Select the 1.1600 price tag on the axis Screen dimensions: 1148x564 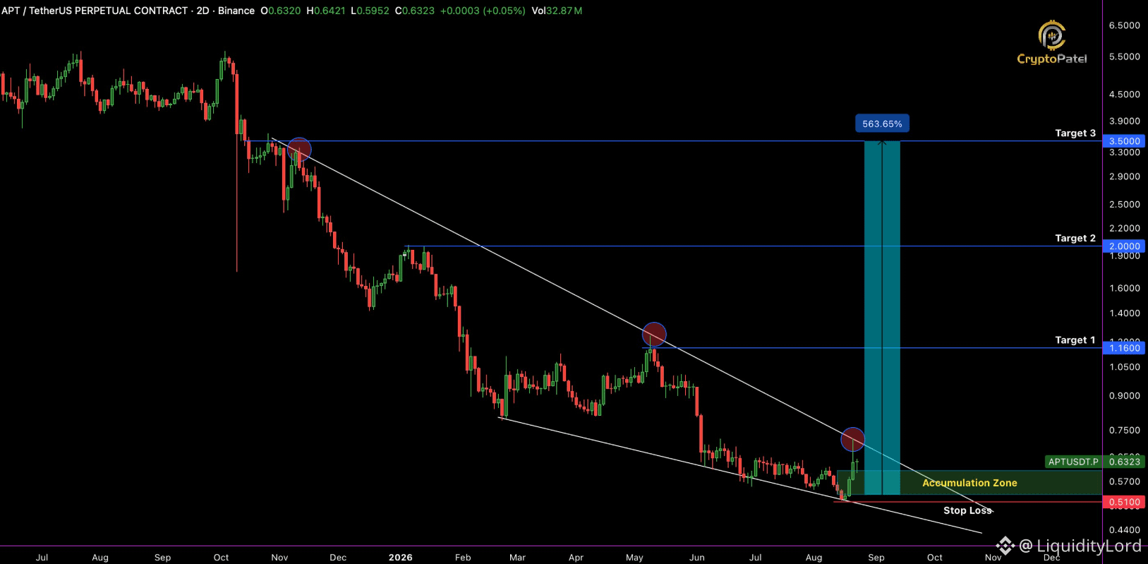[x=1124, y=348]
